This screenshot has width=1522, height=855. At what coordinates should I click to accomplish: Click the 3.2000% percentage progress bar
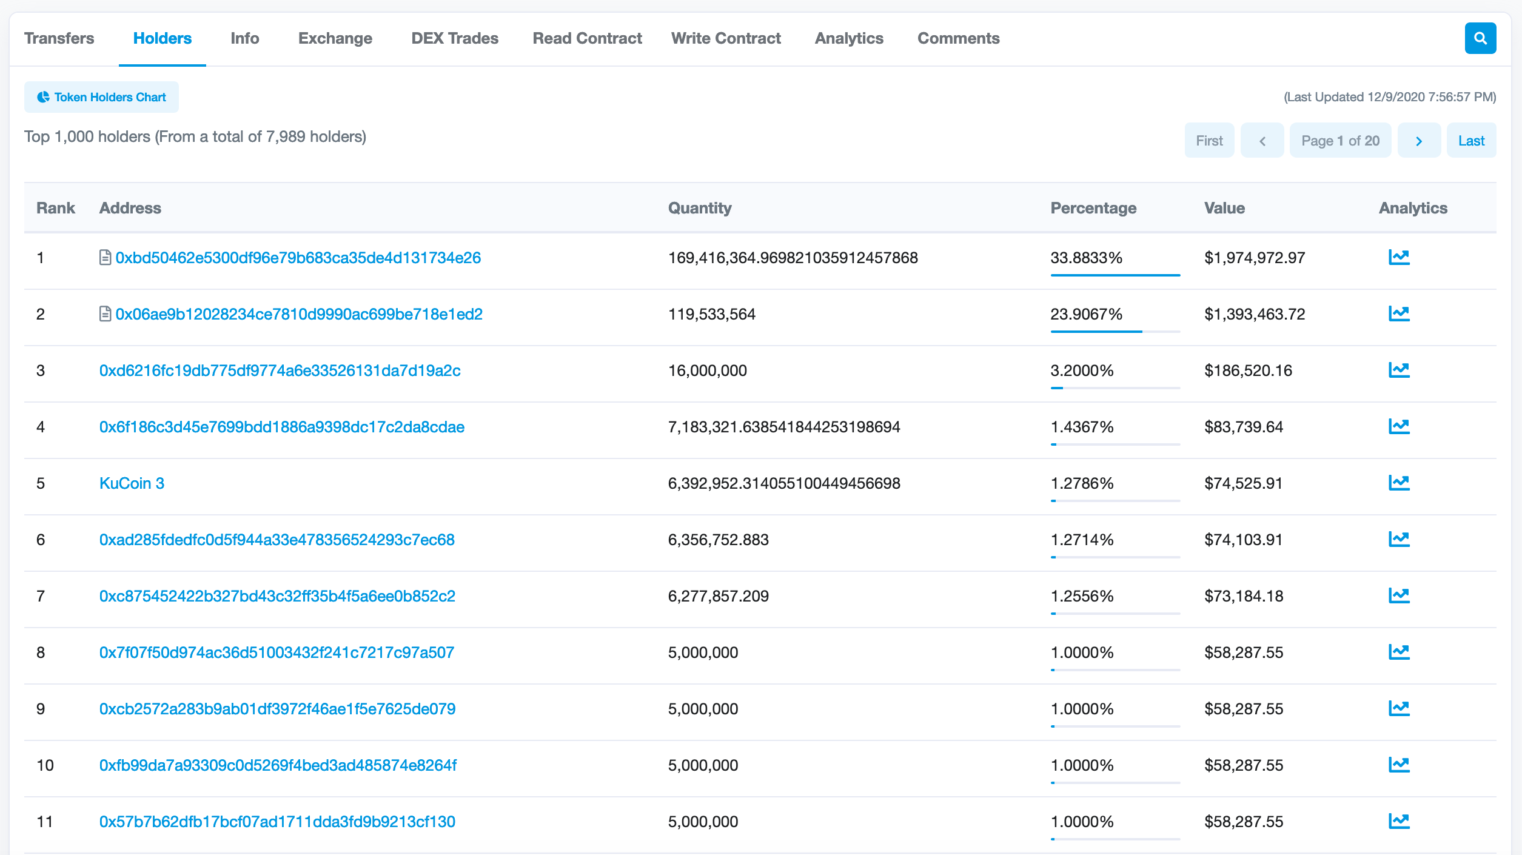1115,388
